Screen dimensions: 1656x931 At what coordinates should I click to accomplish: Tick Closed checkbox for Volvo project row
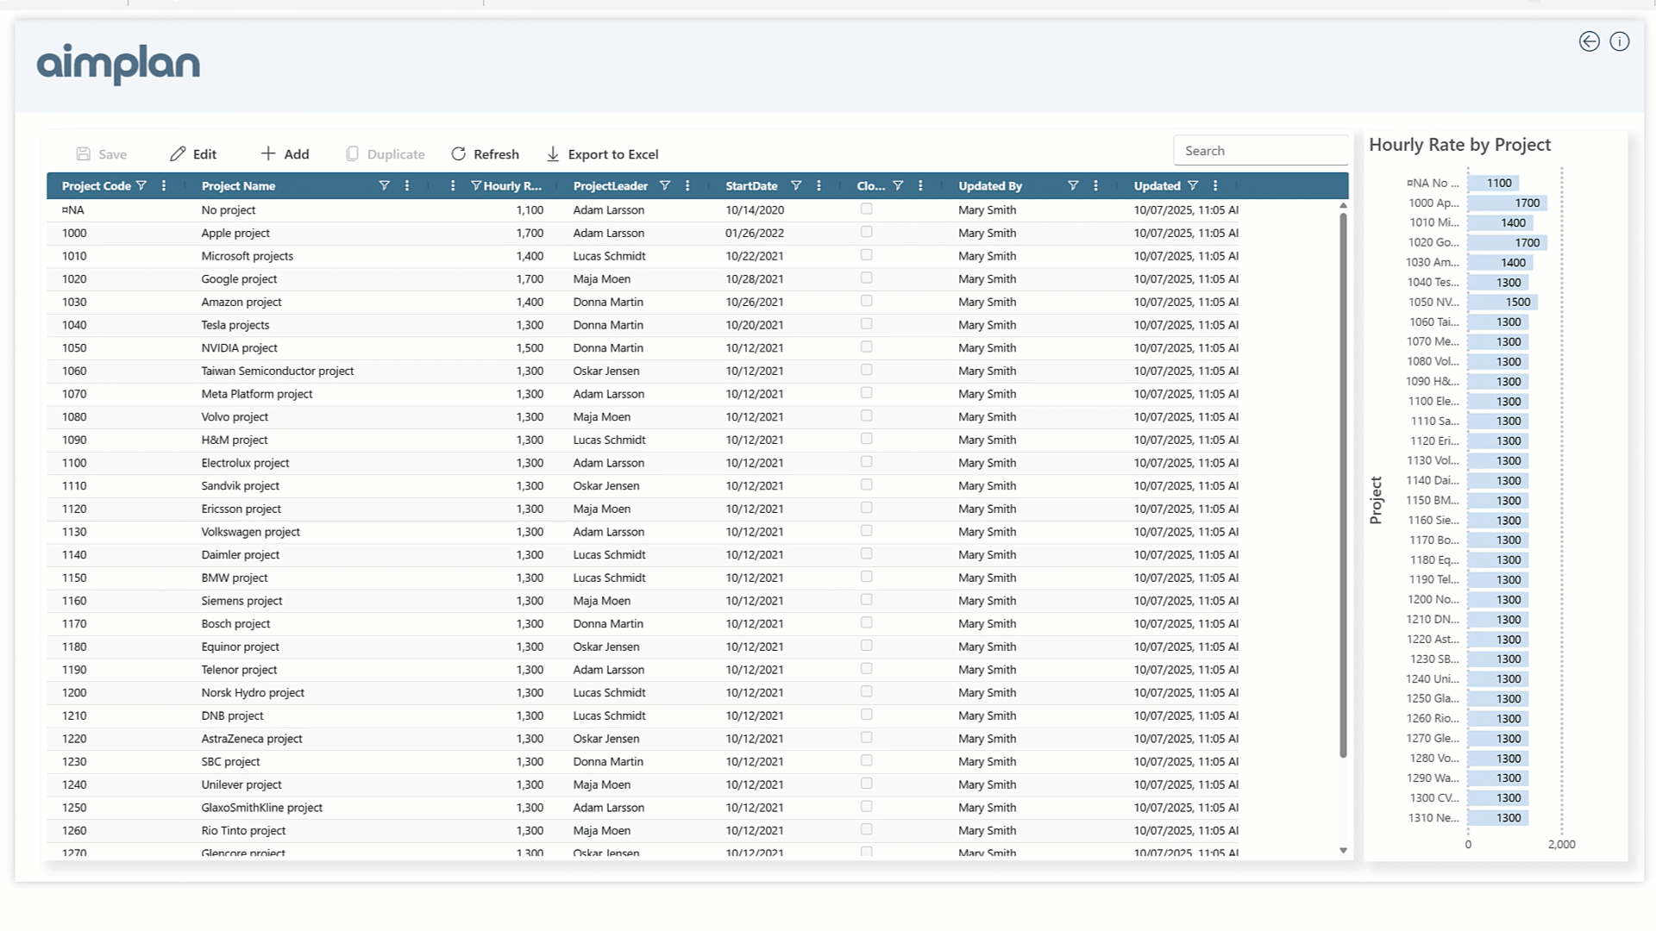tap(866, 416)
